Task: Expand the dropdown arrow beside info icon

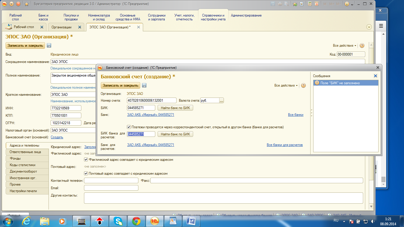Action: coord(352,4)
